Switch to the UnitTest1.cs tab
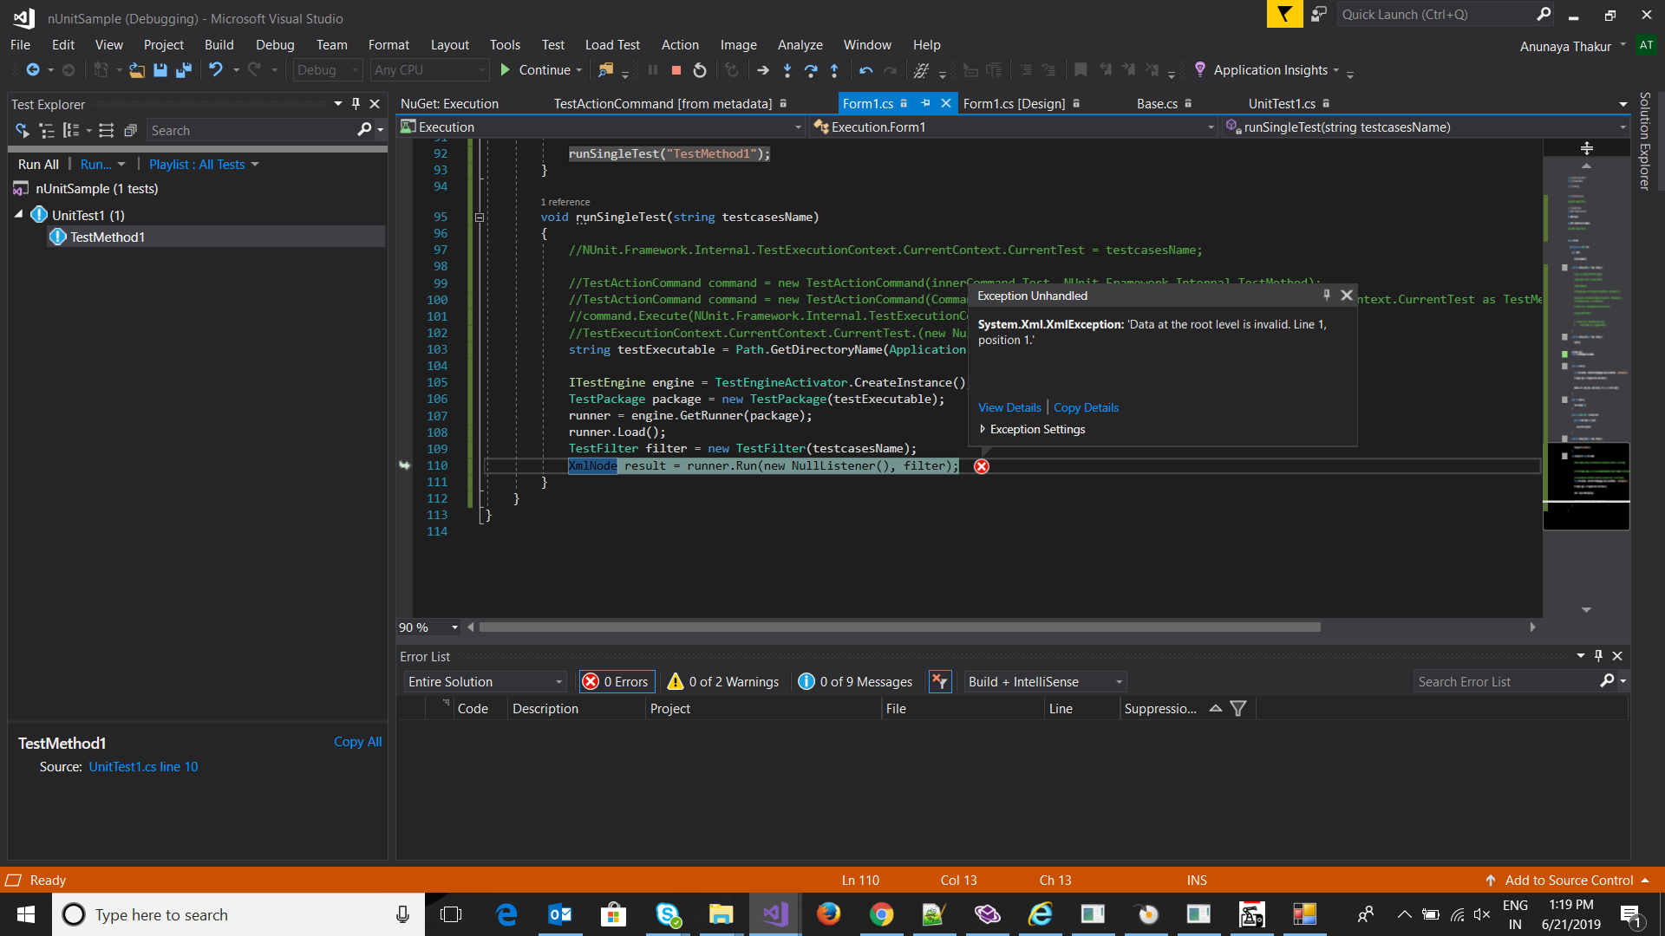 pos(1283,103)
